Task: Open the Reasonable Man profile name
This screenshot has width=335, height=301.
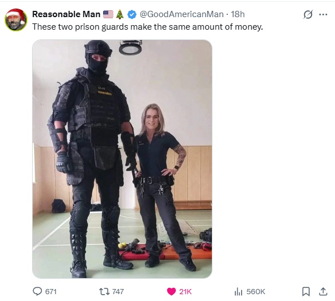Action: click(66, 14)
